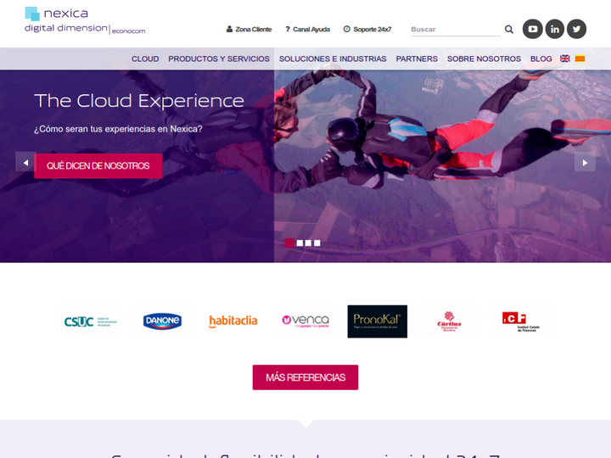611x458 pixels.
Task: Switch language with the Catalan flag
Action: (x=580, y=59)
